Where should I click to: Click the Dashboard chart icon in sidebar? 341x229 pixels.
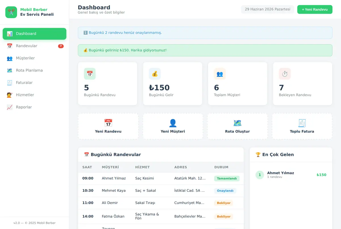pyautogui.click(x=10, y=34)
